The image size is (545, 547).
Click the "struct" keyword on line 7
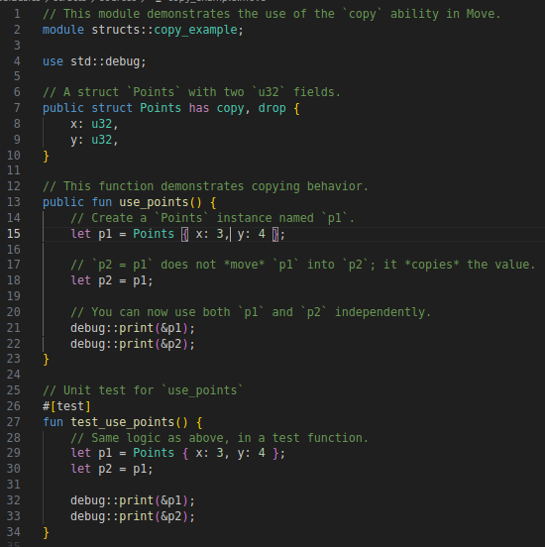112,108
